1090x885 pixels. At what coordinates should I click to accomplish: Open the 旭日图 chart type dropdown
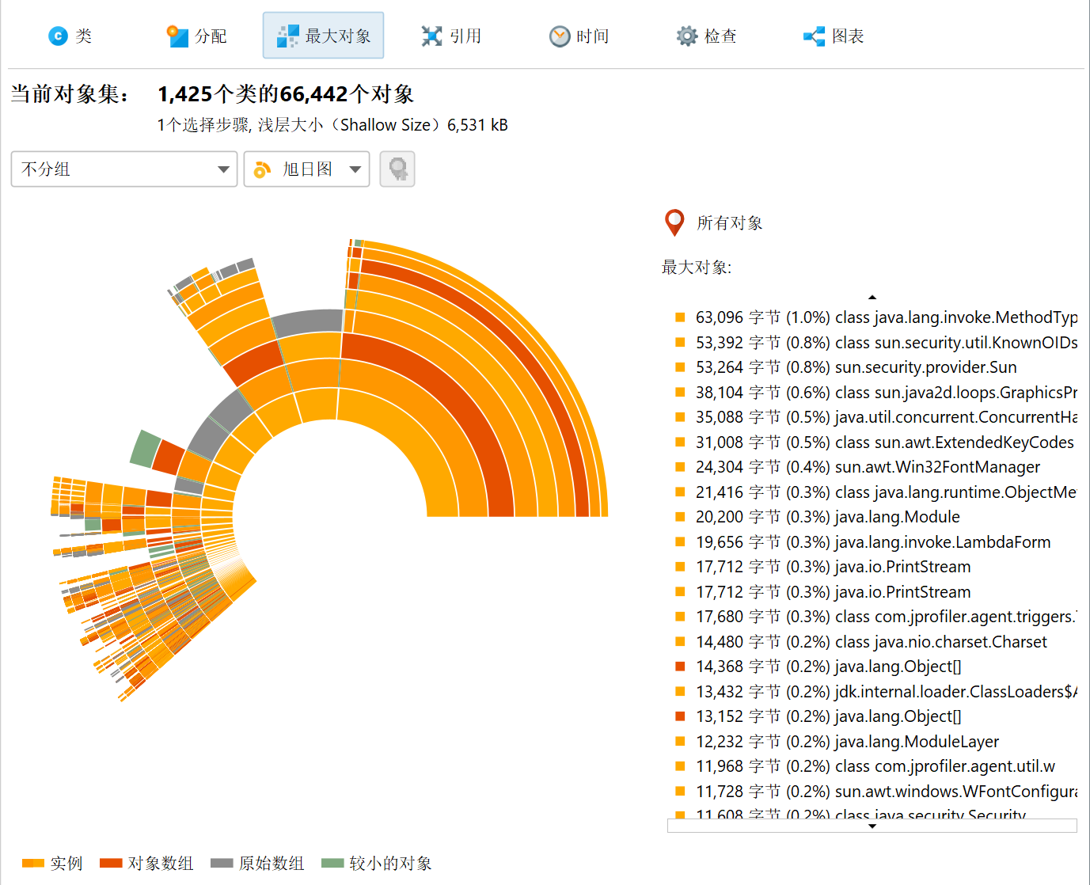(306, 169)
